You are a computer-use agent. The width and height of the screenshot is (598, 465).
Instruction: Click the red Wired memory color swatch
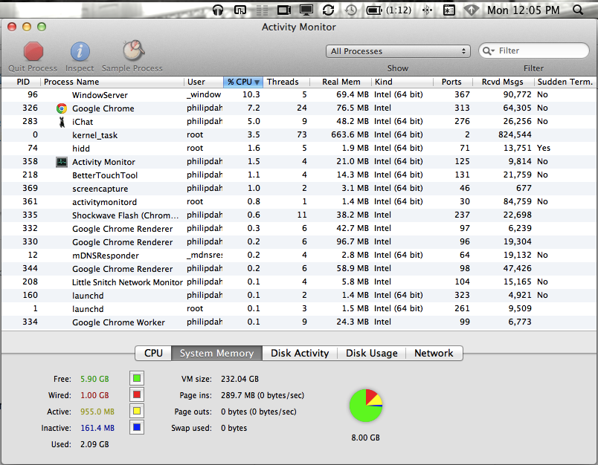point(137,395)
